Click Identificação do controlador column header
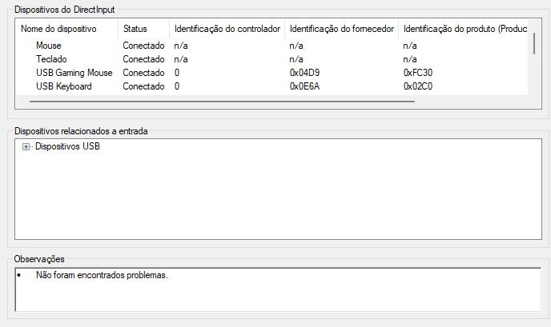Screen dimensions: 551x327 (227, 29)
